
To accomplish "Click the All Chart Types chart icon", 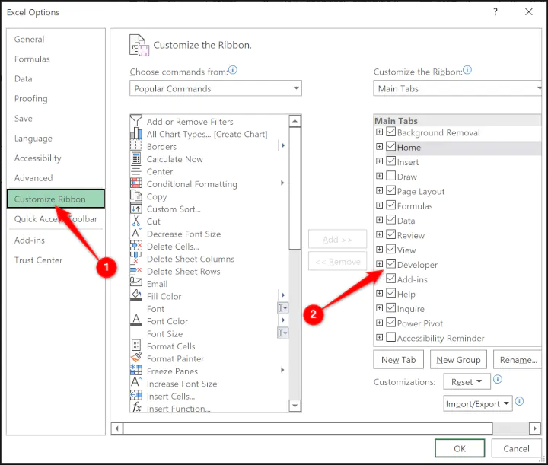I will pyautogui.click(x=136, y=133).
